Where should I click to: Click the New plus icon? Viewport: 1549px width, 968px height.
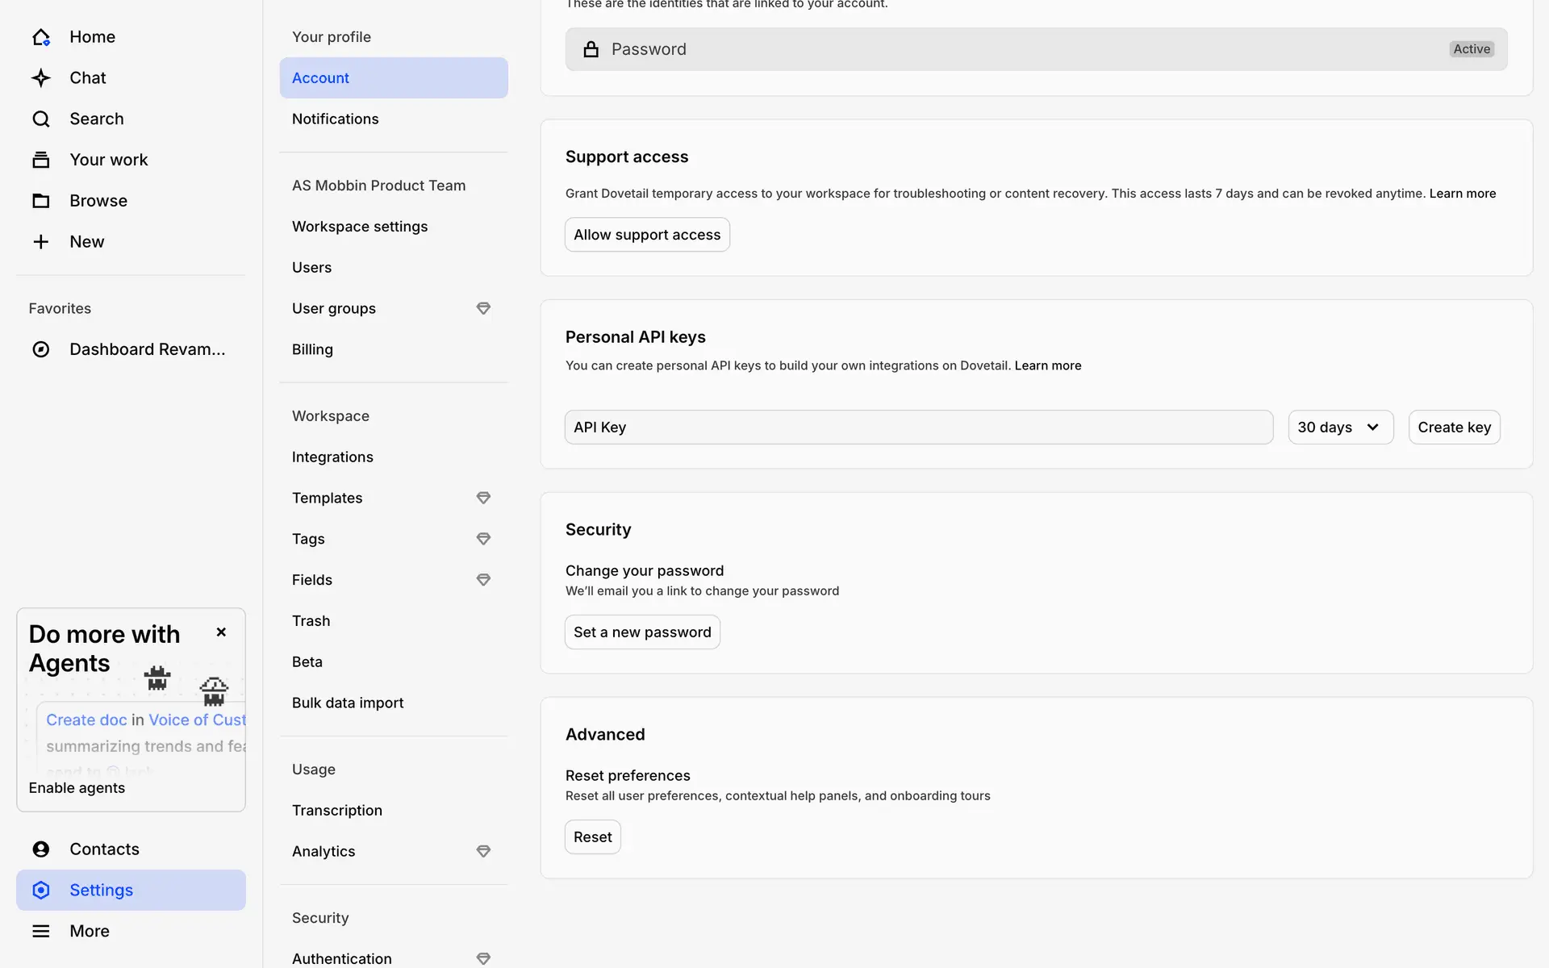click(x=40, y=242)
